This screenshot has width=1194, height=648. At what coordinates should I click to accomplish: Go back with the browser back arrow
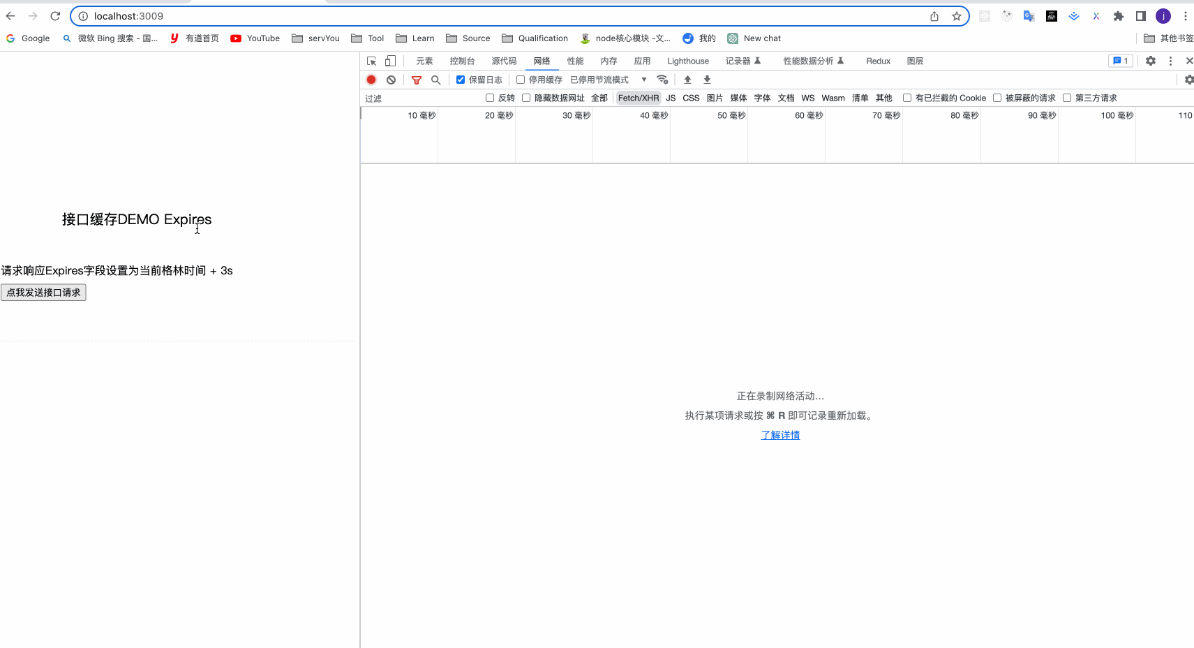(x=10, y=16)
